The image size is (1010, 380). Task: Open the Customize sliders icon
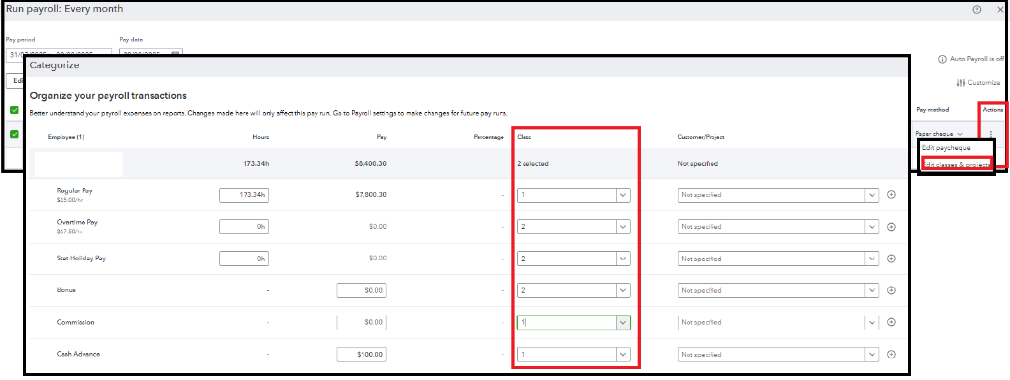pos(961,83)
